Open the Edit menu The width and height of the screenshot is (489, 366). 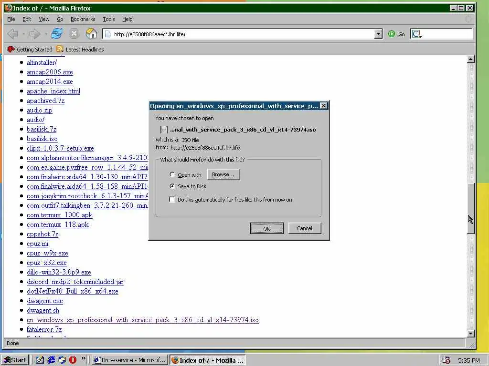tap(27, 19)
